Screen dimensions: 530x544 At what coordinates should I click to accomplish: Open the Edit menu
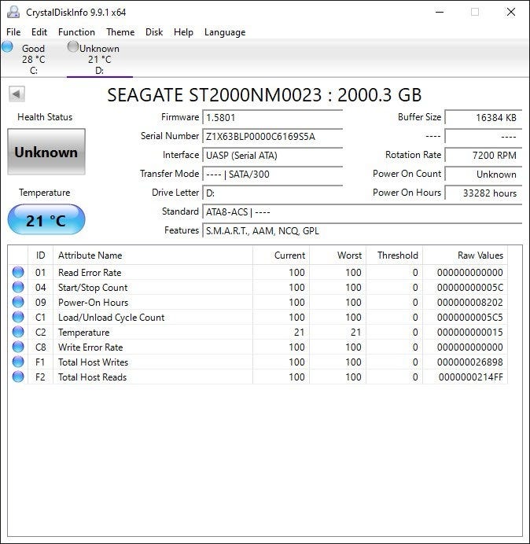[x=39, y=32]
